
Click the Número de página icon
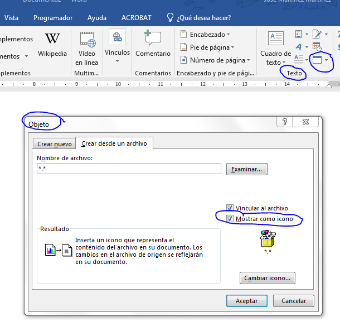[x=184, y=60]
